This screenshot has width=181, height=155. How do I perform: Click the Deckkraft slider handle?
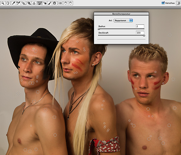[x=144, y=35]
